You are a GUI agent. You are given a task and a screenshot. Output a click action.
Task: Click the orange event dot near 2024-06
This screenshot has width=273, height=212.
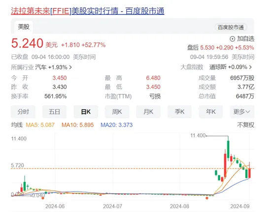point(43,198)
